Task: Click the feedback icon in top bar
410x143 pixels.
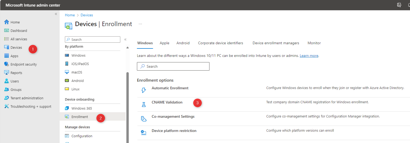Action: point(399,5)
